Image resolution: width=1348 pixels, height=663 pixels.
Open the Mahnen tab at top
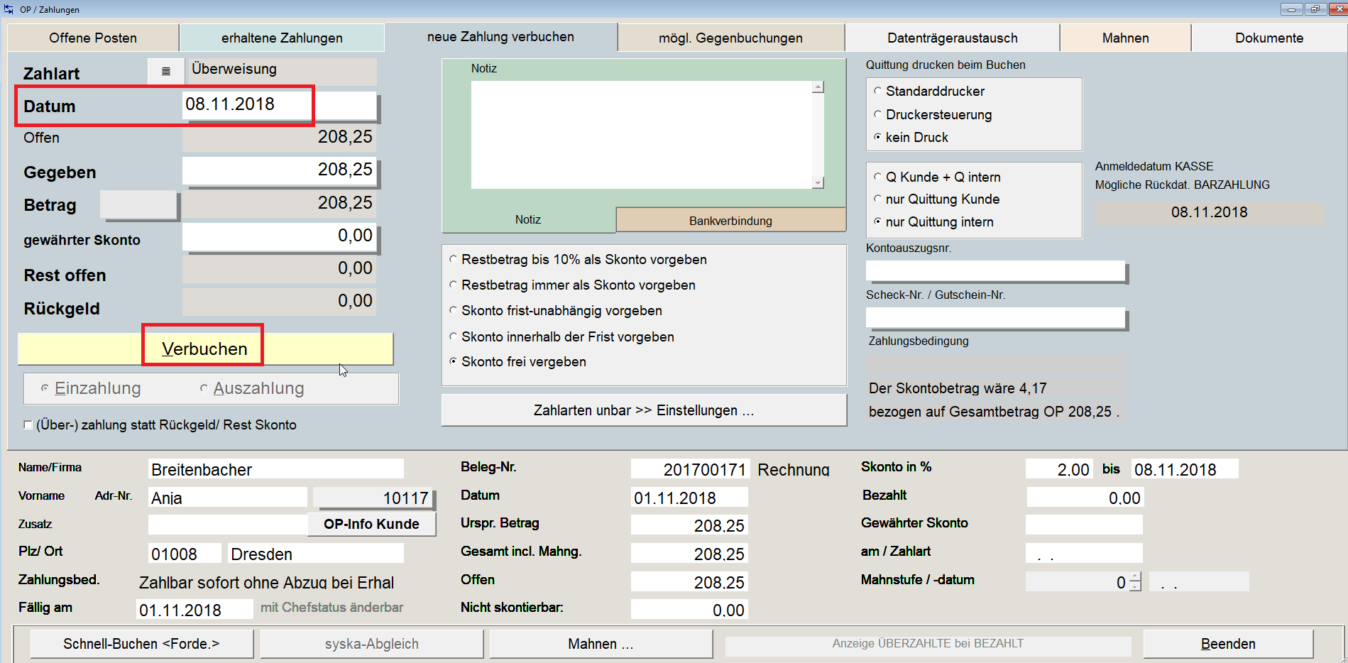1125,38
